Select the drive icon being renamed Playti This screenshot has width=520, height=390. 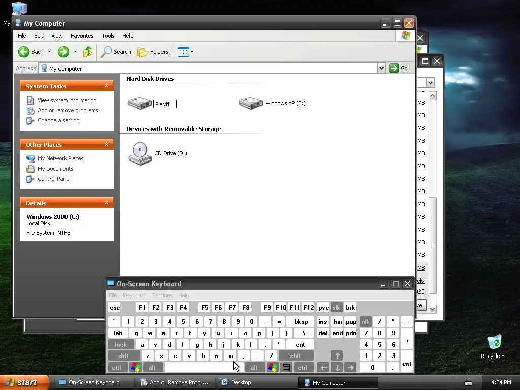click(x=140, y=103)
